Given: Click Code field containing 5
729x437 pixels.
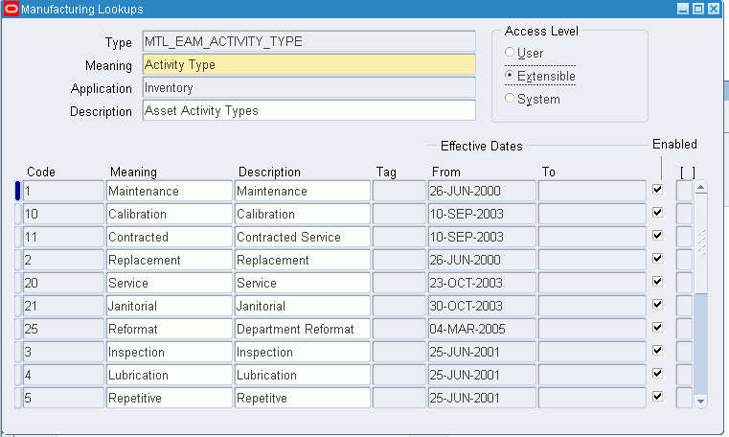Looking at the screenshot, I should click(63, 398).
